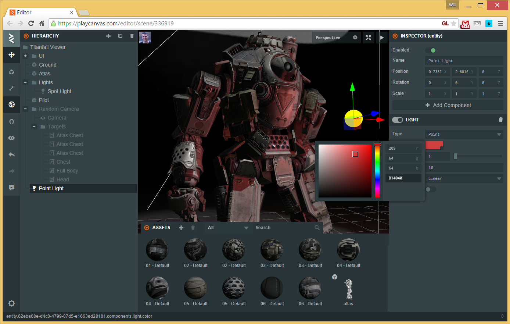This screenshot has width=510, height=324.
Task: Select the Rotate gizmo tool
Action: [11, 72]
